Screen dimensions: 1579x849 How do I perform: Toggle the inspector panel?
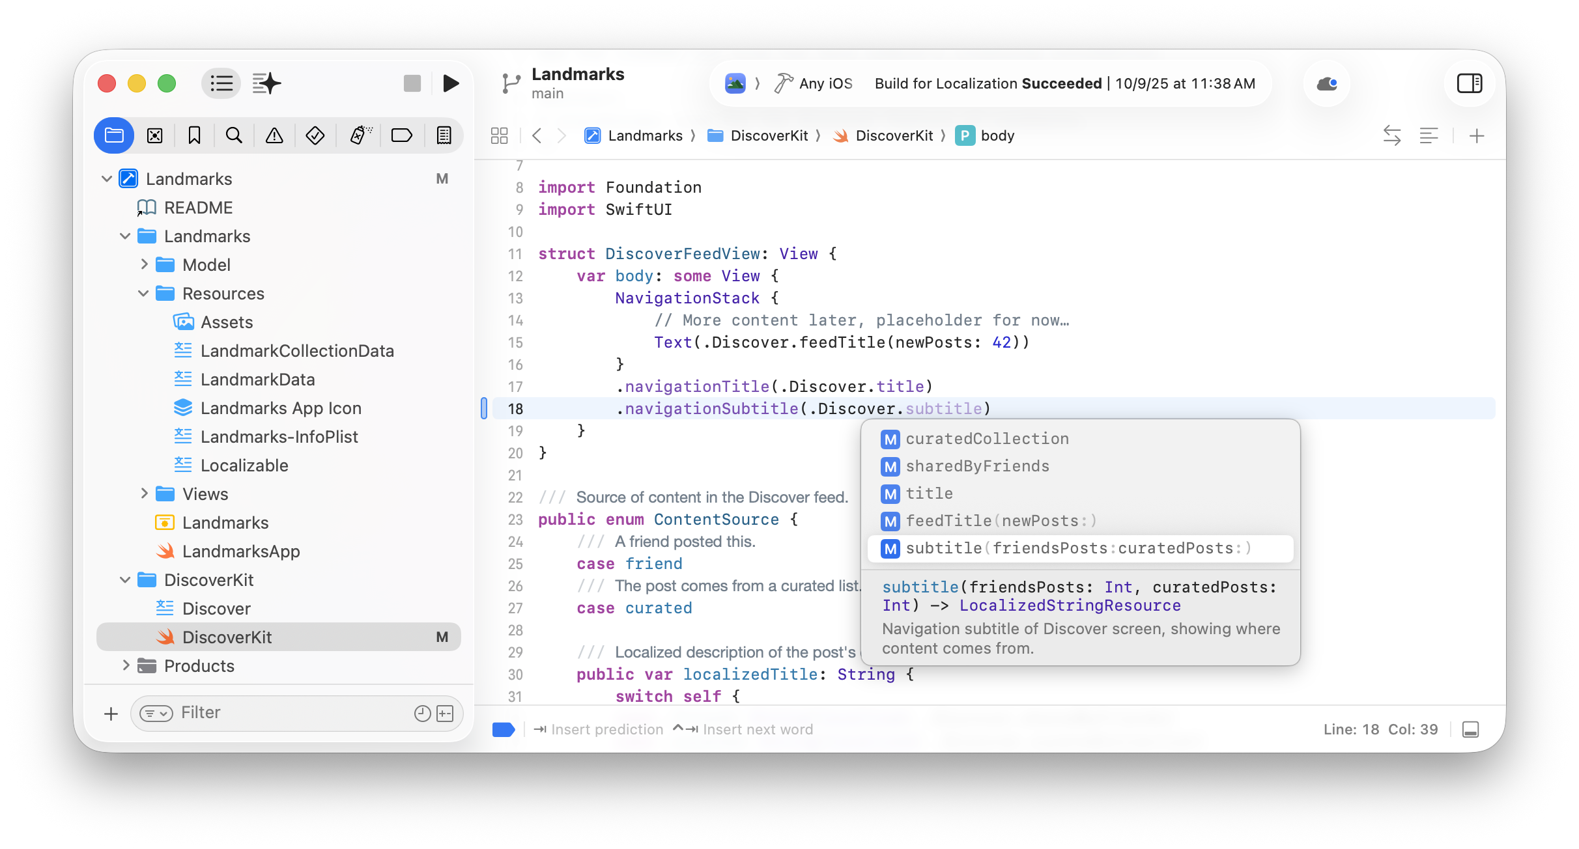(1470, 83)
